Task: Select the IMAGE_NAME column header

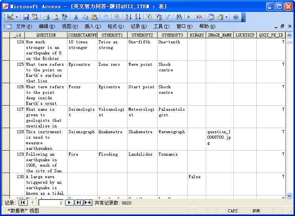Action: pyautogui.click(x=220, y=35)
